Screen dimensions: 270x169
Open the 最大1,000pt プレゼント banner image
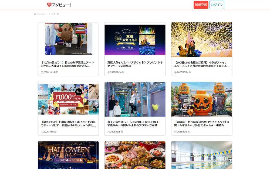[x=68, y=99]
